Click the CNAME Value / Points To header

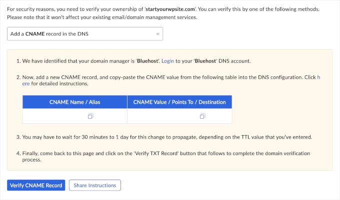(179, 102)
